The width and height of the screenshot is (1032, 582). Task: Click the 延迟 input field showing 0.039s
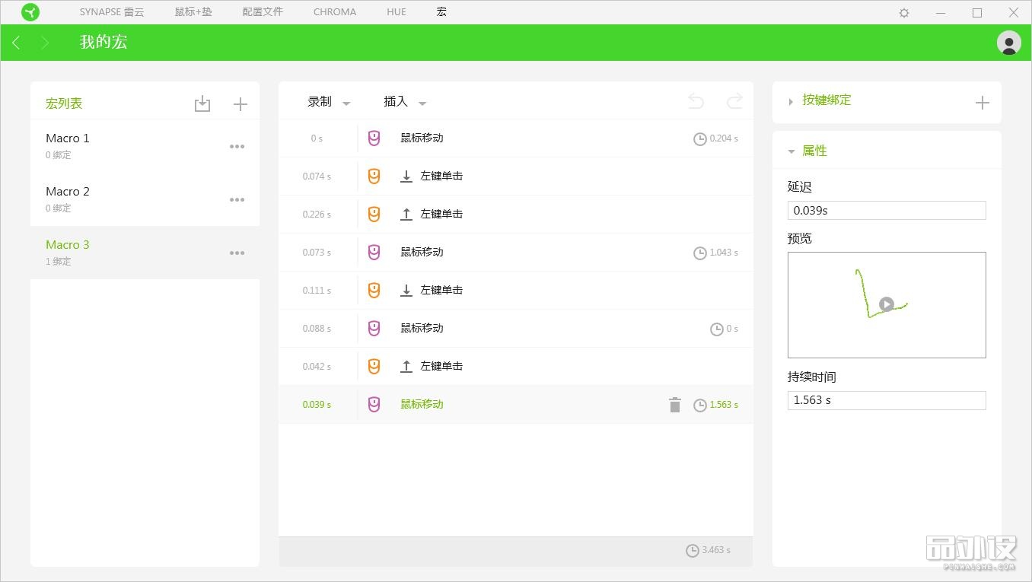tap(886, 210)
